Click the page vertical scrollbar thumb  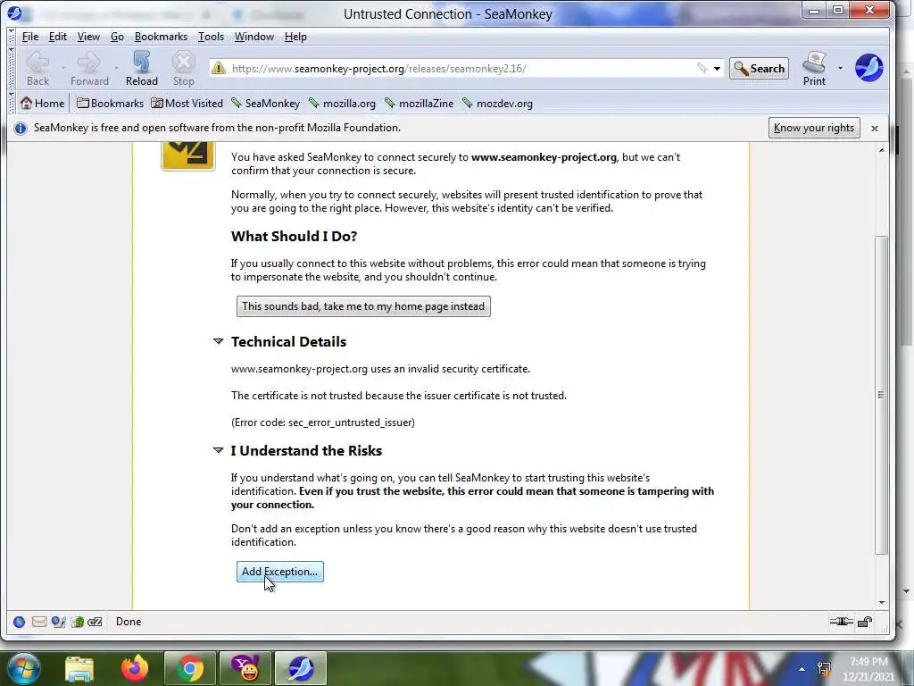881,395
